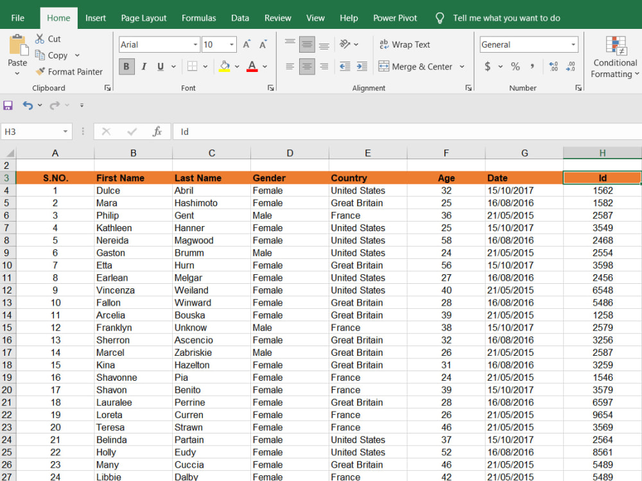Switch to the Data tab

pos(240,18)
